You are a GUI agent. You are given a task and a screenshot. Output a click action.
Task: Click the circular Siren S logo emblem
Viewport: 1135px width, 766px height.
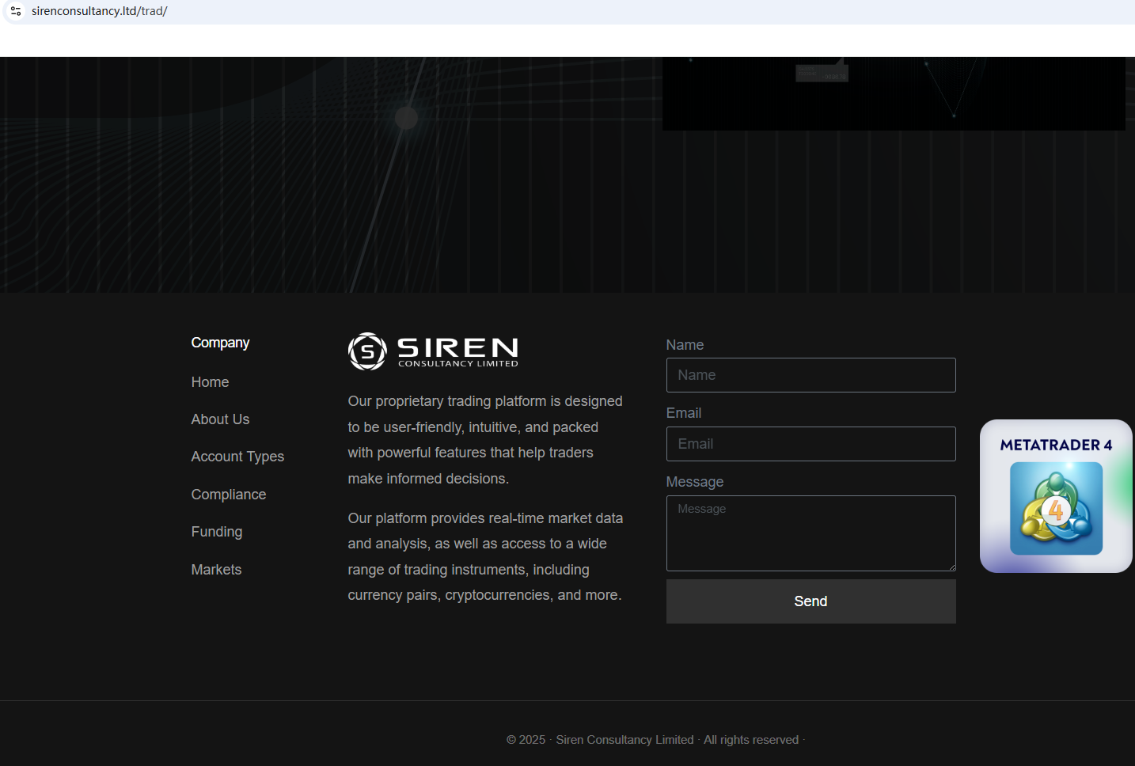367,351
